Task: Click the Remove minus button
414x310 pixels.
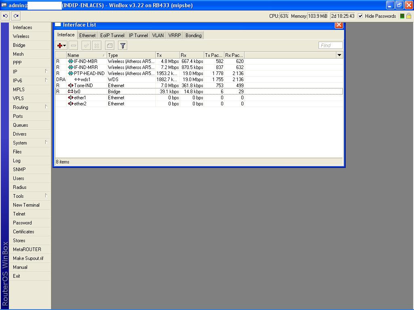Action: 74,46
